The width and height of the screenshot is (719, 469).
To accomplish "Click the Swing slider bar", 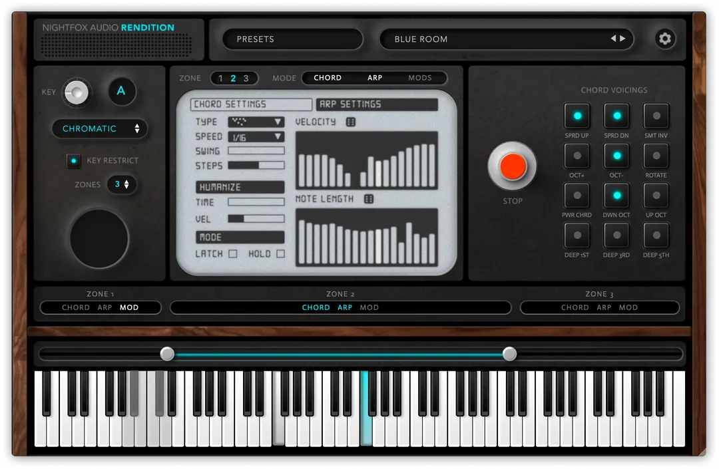I will (256, 151).
